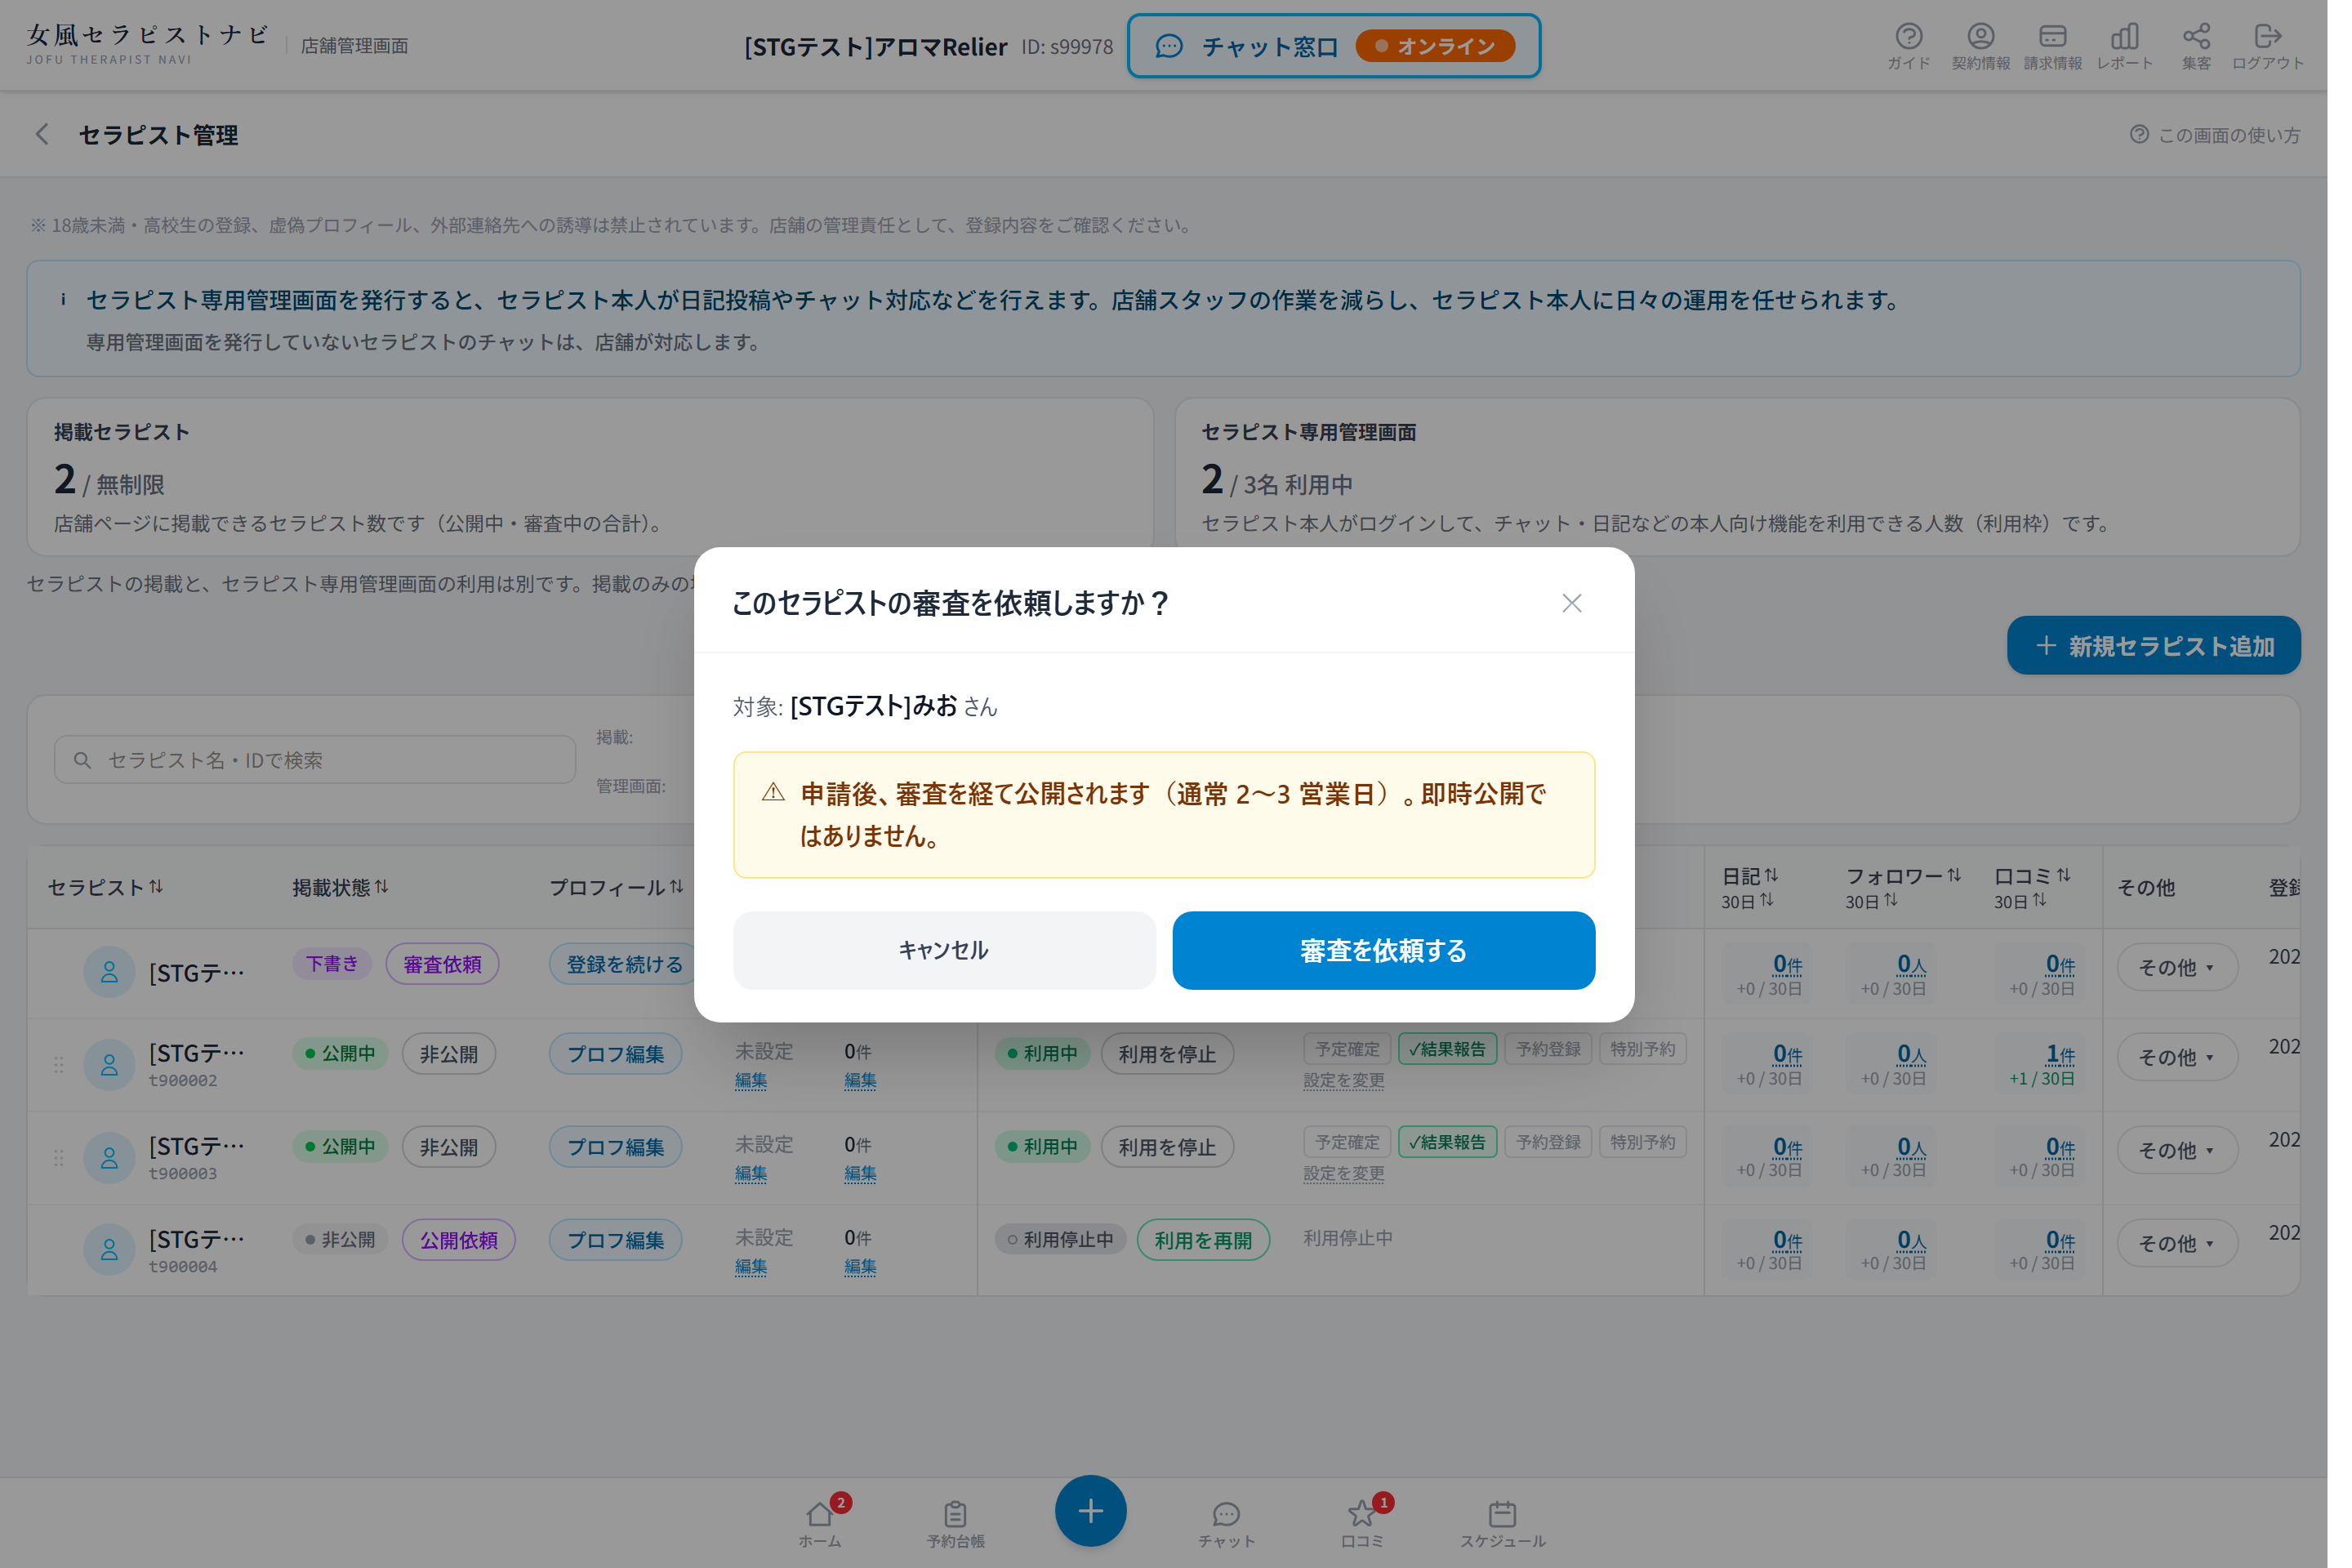Focus the セラピスト名・IDで検索 field
This screenshot has width=2352, height=1568.
(x=315, y=760)
